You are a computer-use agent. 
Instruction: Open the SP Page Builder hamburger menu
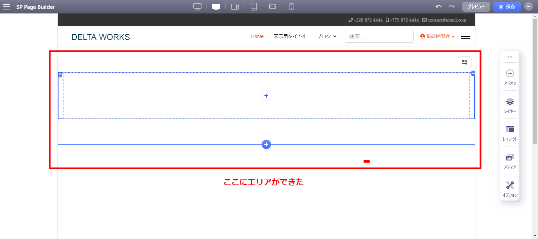click(6, 7)
